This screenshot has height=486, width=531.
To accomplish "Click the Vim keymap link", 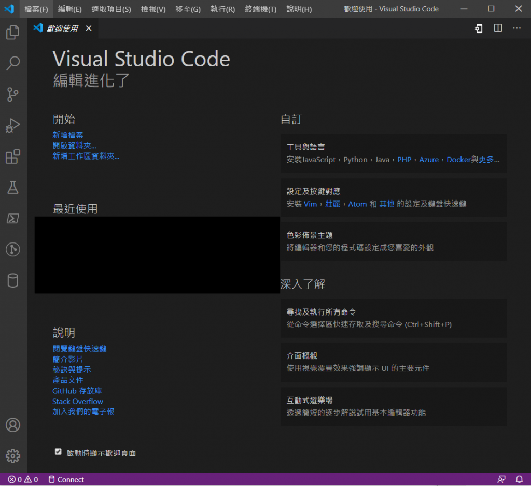I will tap(310, 204).
